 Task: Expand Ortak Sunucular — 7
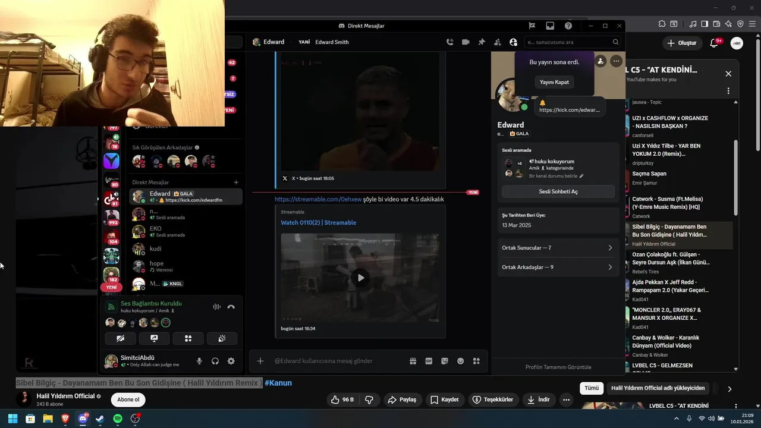558,248
